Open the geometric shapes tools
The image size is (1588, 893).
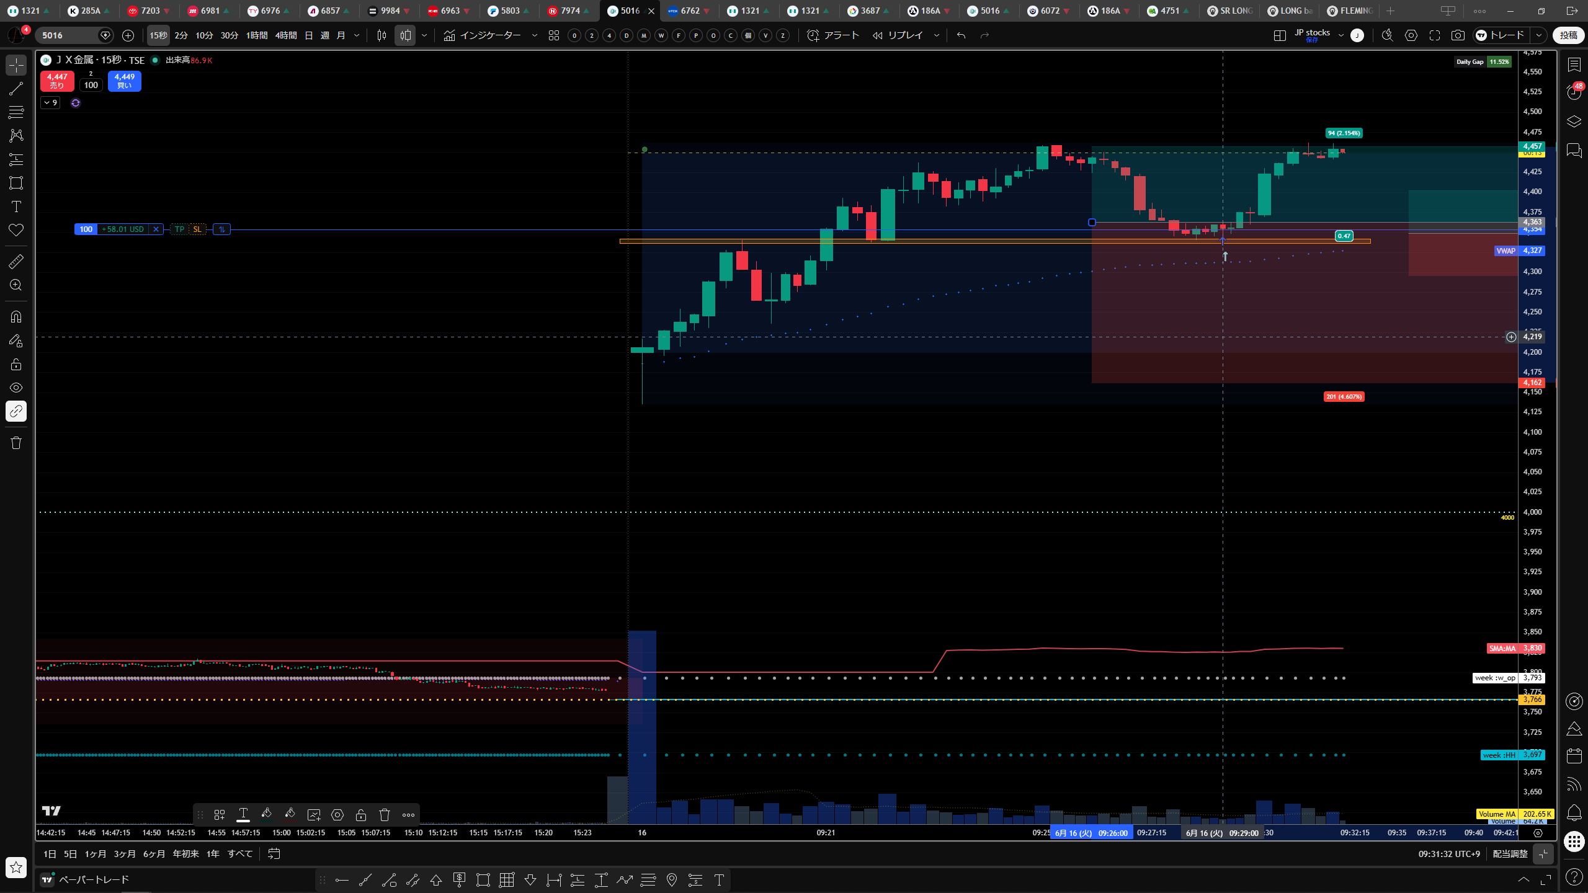coord(16,183)
